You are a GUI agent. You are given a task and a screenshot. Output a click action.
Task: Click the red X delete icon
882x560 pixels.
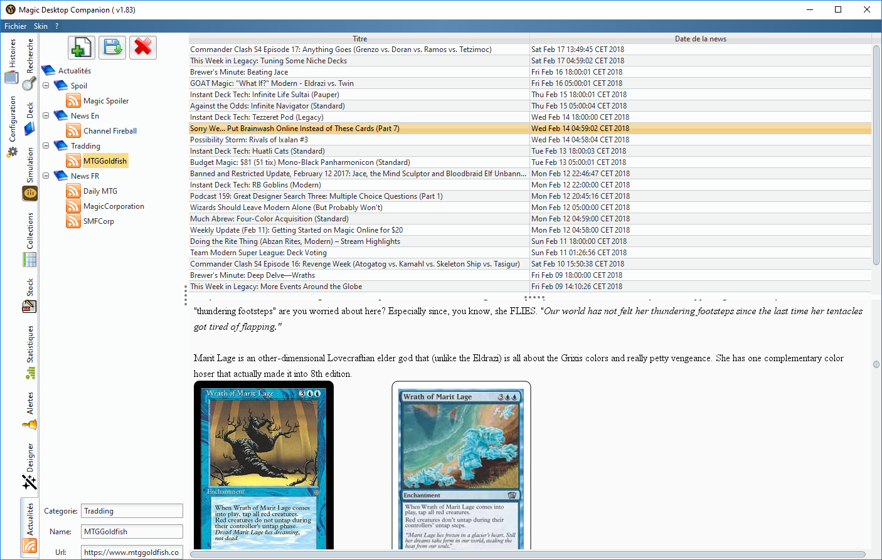143,48
